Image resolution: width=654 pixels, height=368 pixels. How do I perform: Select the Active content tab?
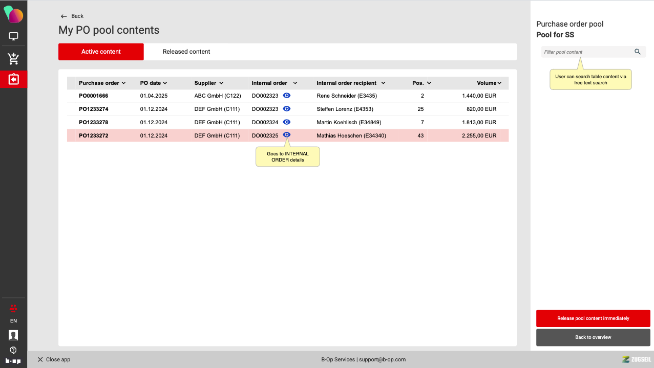101,52
